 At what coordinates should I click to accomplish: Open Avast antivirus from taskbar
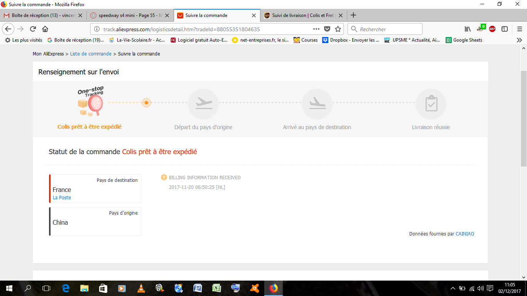pyautogui.click(x=254, y=288)
